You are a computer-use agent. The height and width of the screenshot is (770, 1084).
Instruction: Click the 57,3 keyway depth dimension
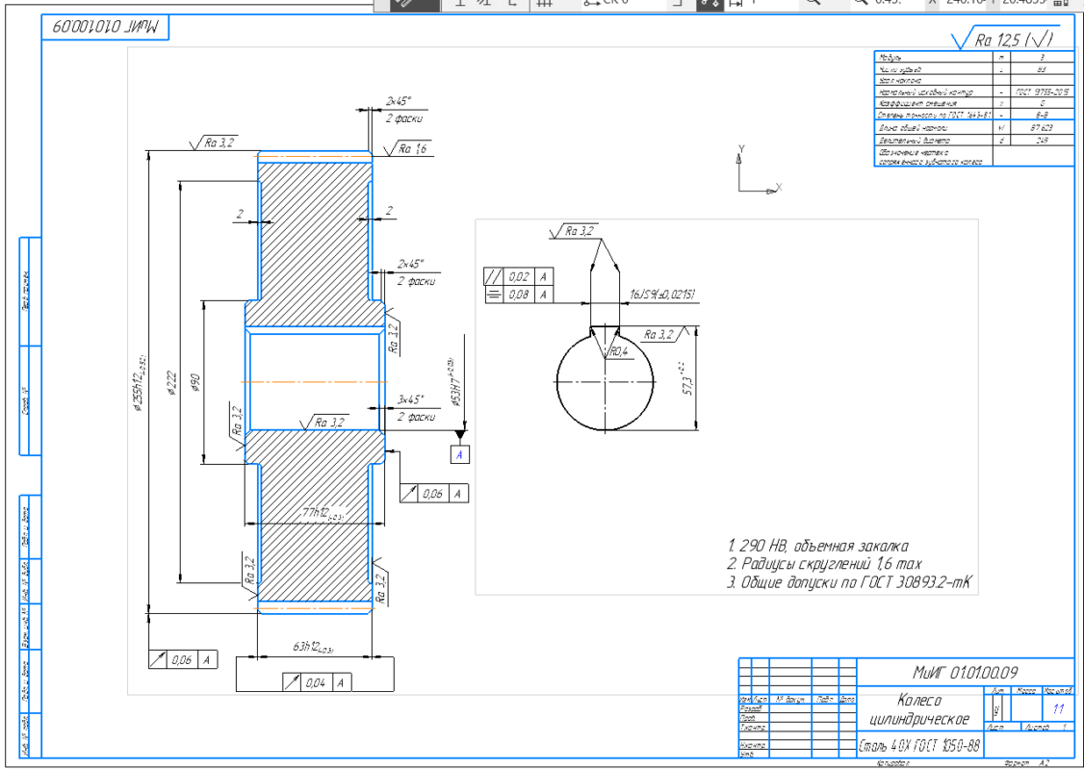tap(687, 377)
